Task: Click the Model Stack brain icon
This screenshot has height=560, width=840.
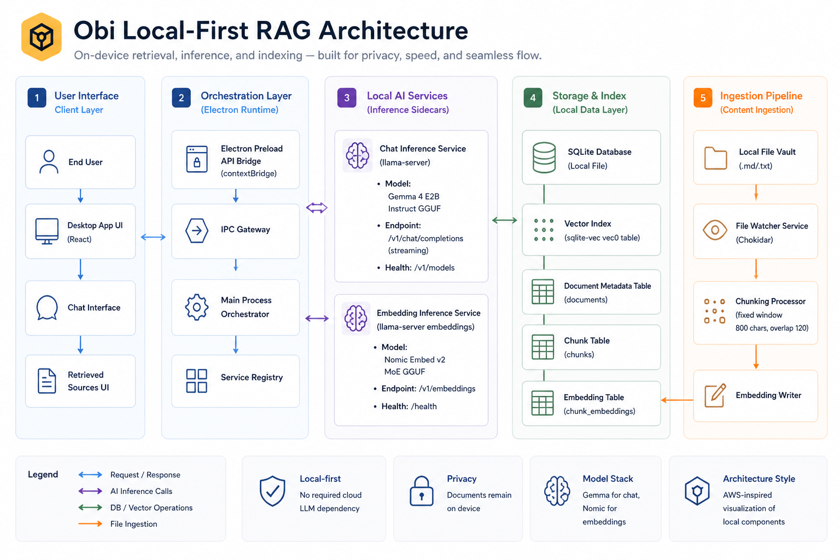Action: click(557, 491)
